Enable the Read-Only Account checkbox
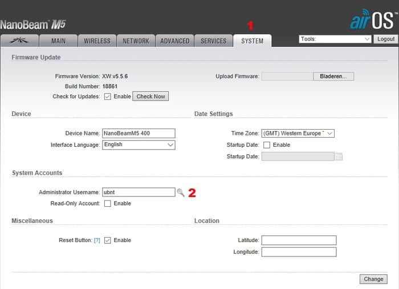The image size is (399, 289). point(107,203)
